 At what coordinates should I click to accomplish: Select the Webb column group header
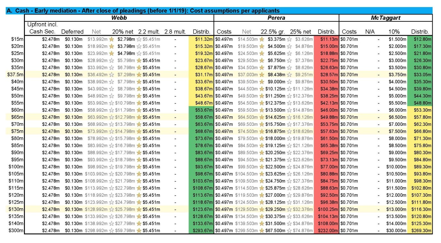pos(119,18)
